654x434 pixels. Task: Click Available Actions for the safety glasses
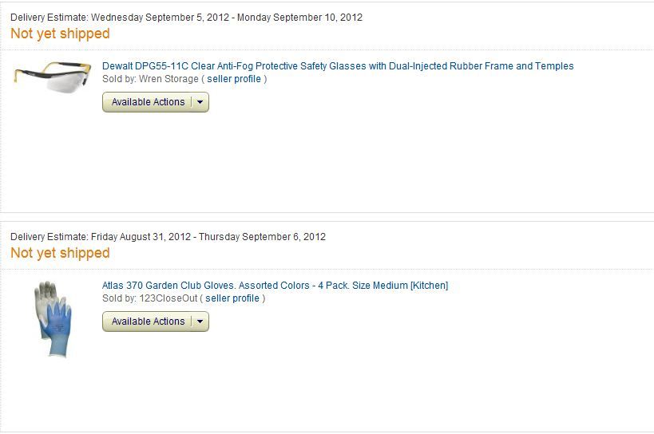pyautogui.click(x=148, y=102)
